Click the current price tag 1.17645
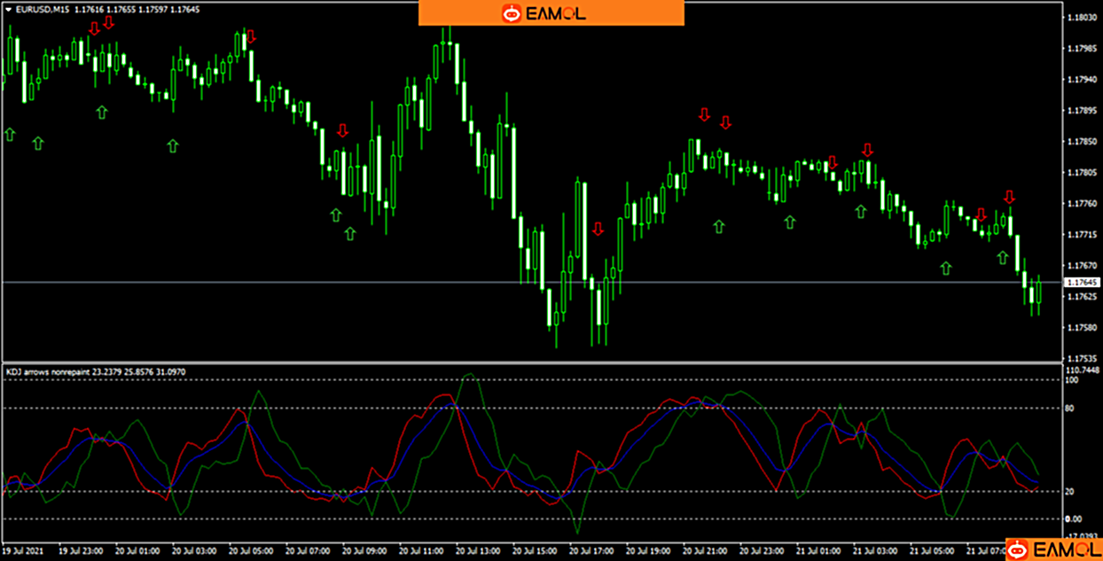Viewport: 1103px width, 561px height. [1082, 282]
